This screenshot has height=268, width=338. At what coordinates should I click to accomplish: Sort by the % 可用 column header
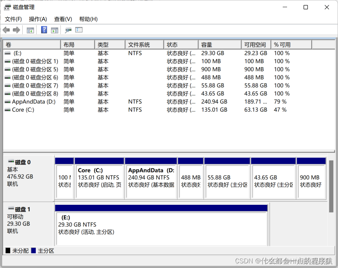click(291, 45)
